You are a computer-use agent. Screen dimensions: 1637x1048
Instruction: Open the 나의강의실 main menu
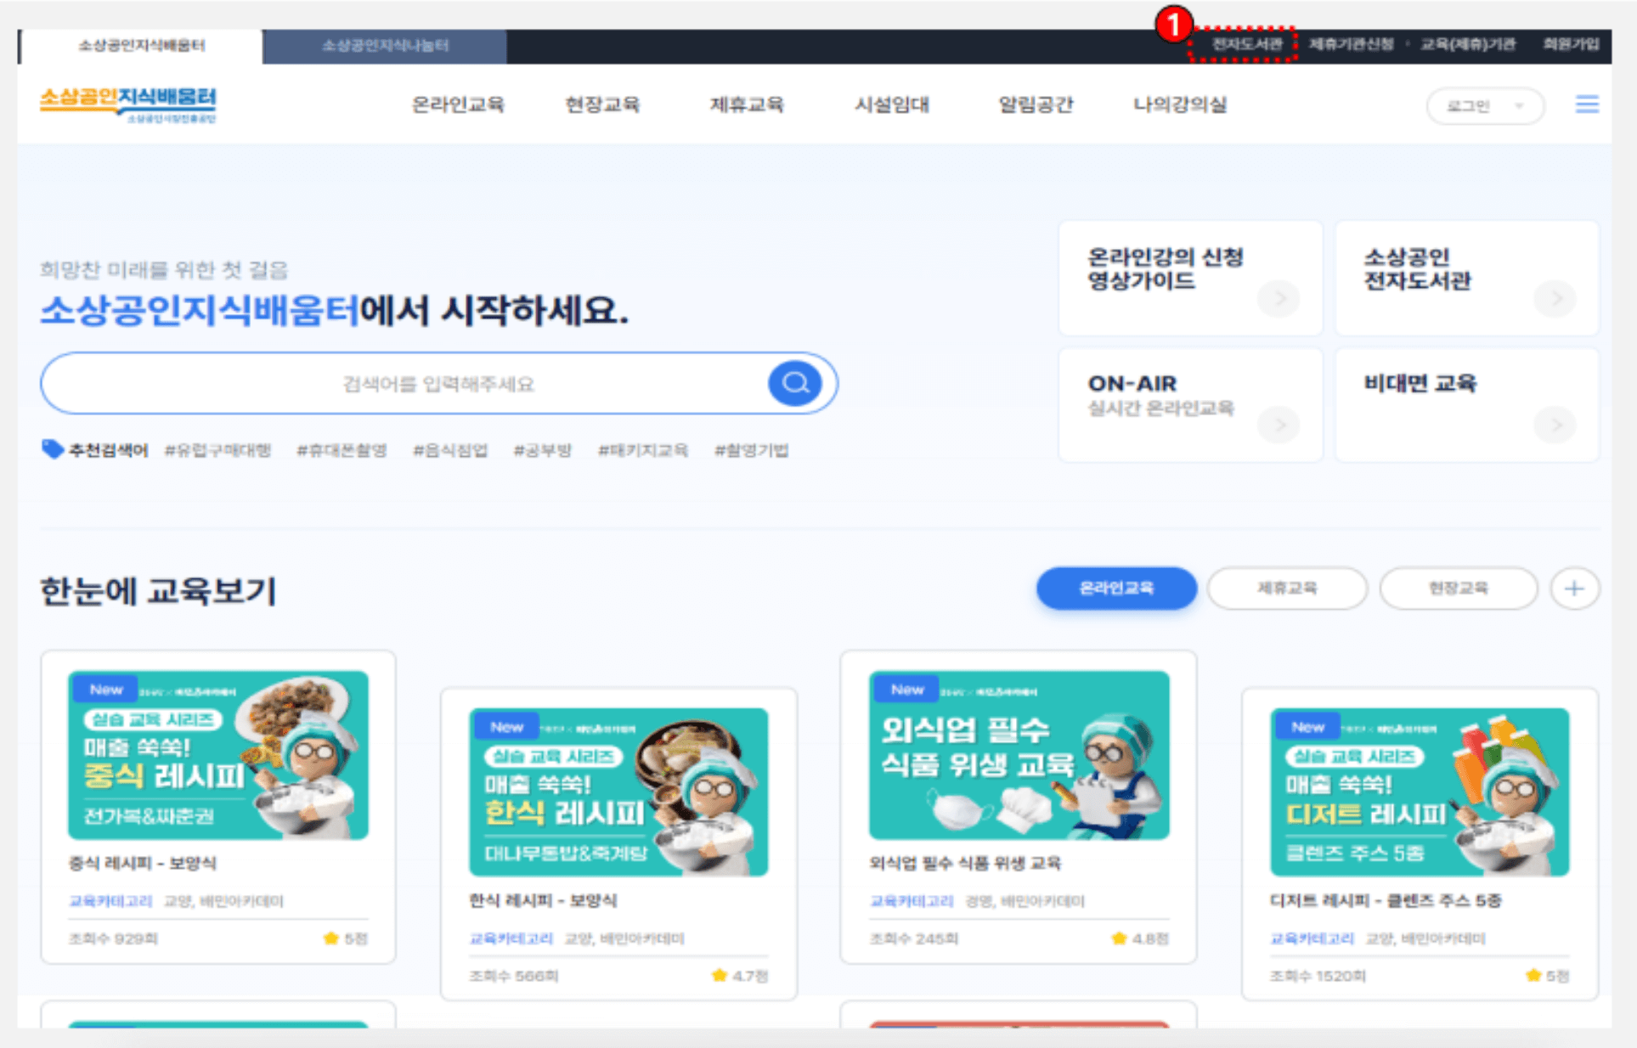[x=1179, y=104]
